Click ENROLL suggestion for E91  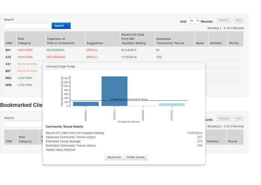coord(92,50)
